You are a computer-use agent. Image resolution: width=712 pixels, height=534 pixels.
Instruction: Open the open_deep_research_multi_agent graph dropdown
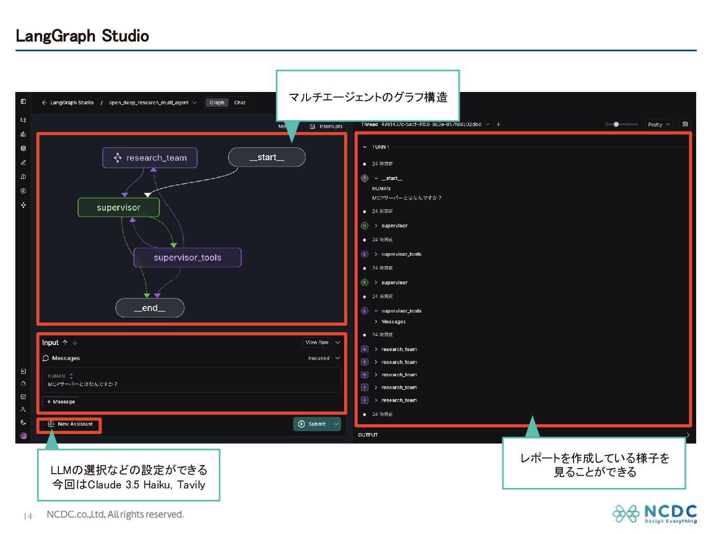point(152,103)
